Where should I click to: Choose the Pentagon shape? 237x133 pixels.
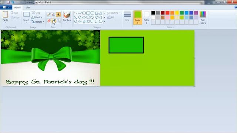[84, 17]
